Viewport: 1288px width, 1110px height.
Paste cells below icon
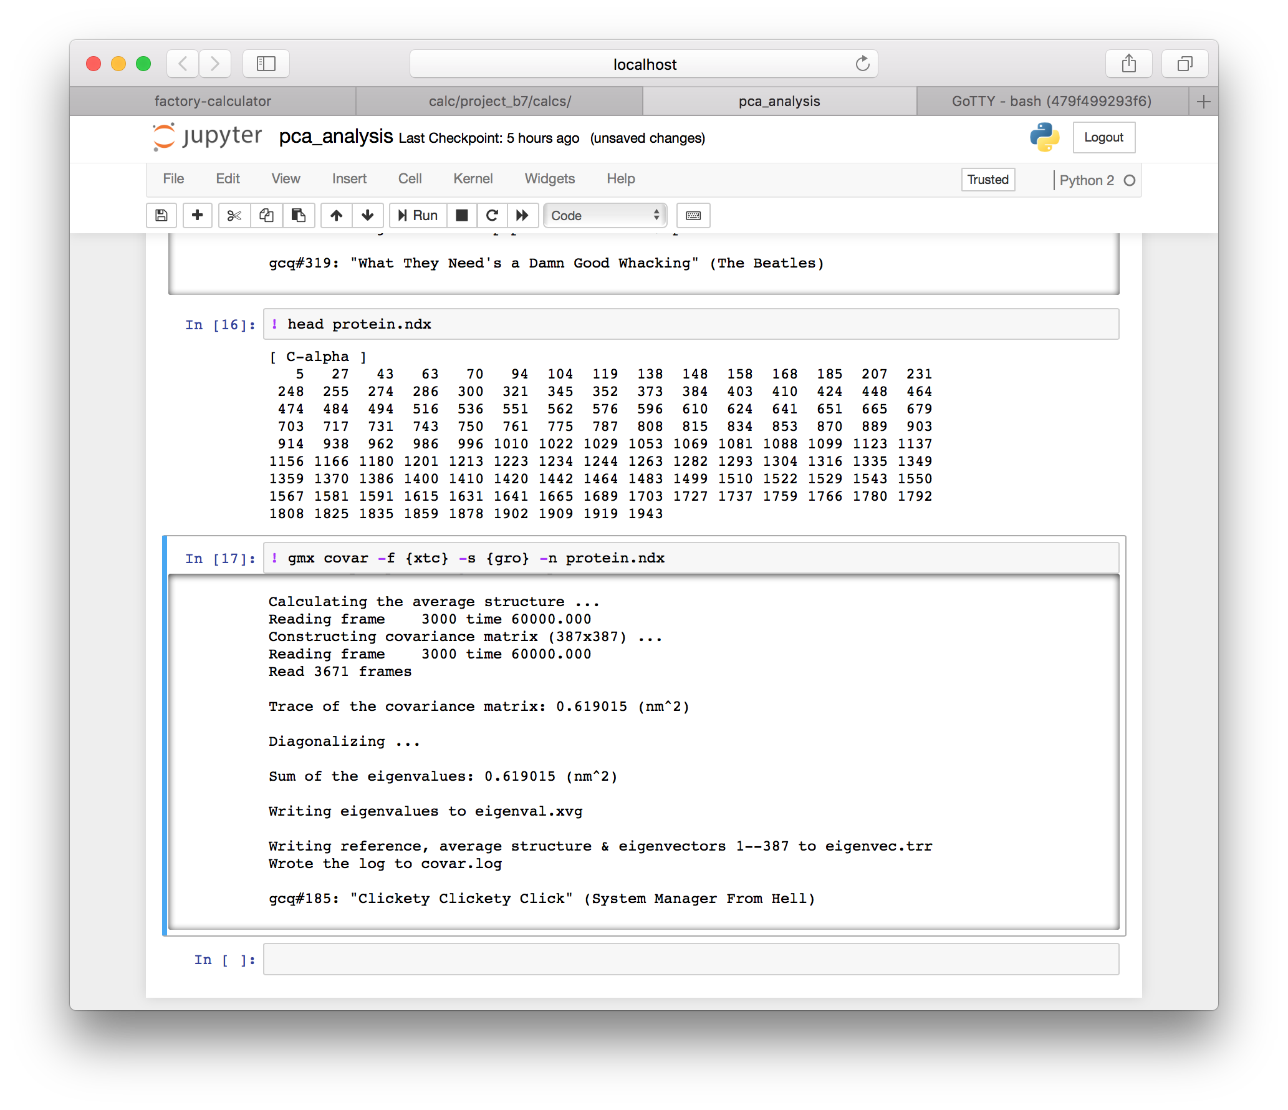pyautogui.click(x=299, y=215)
